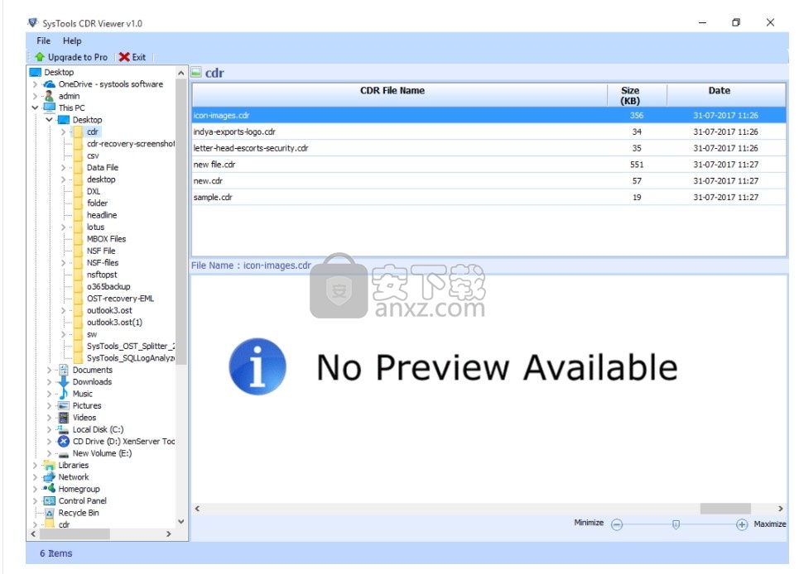Click the zoom Maximize plus icon

coord(742,524)
